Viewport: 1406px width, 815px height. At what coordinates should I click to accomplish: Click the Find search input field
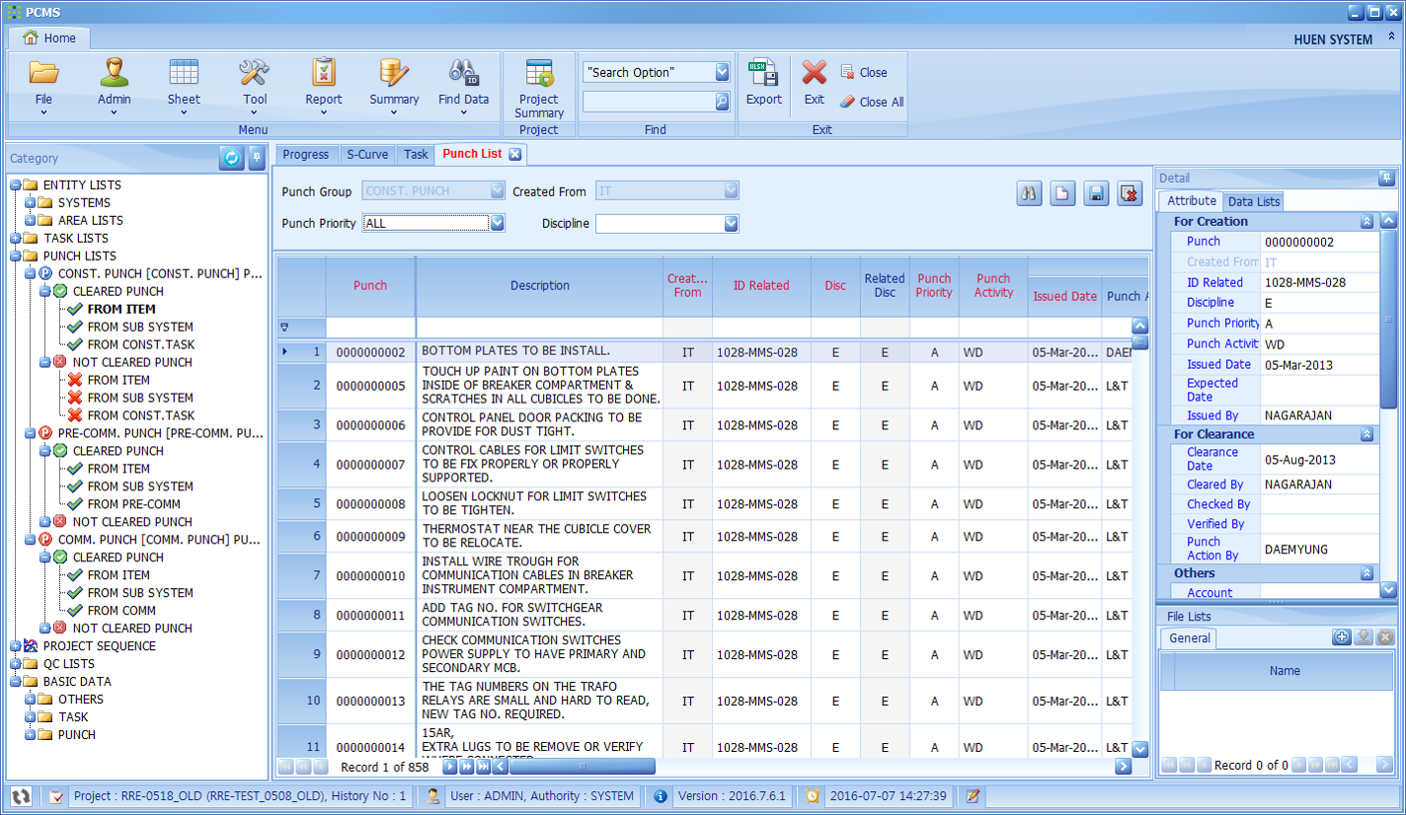[x=648, y=102]
